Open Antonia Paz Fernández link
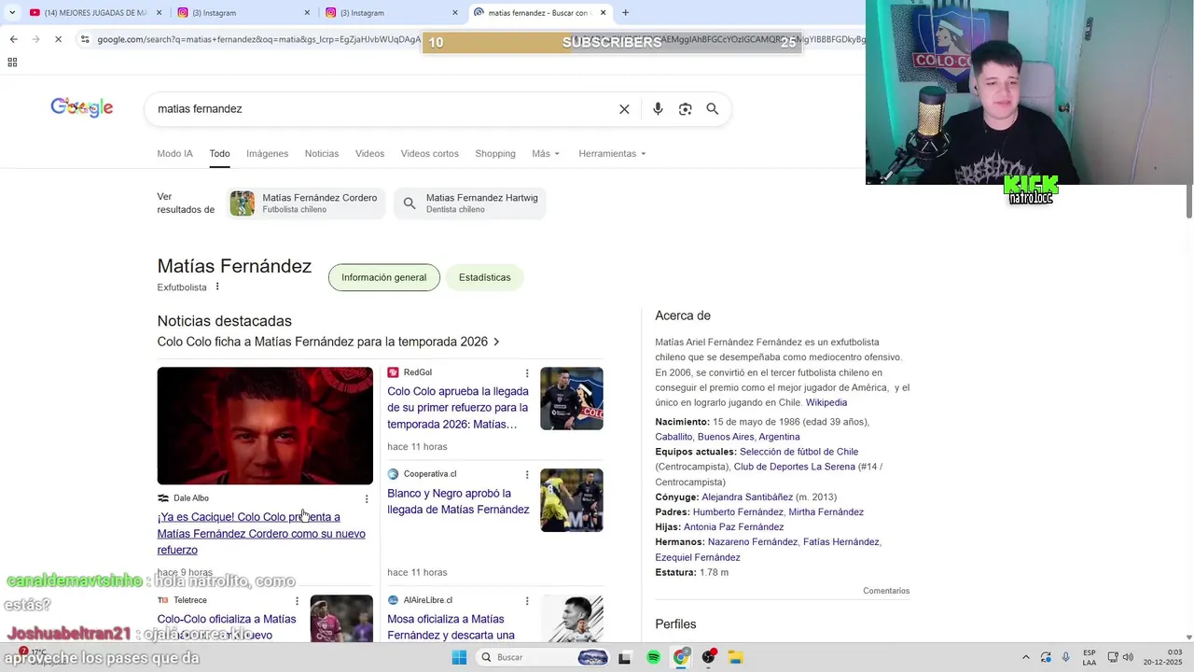Image resolution: width=1194 pixels, height=672 pixels. (x=733, y=526)
